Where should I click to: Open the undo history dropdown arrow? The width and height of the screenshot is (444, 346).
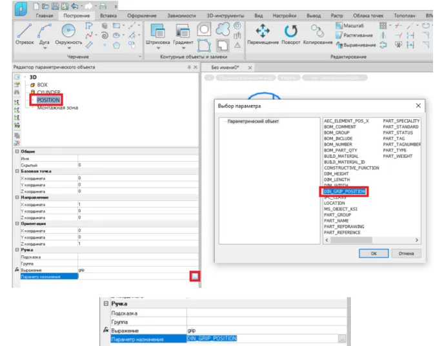81,6
